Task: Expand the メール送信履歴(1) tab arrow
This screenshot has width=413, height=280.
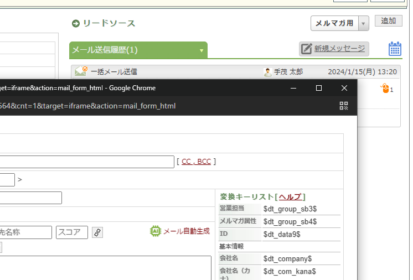Action: (201, 50)
